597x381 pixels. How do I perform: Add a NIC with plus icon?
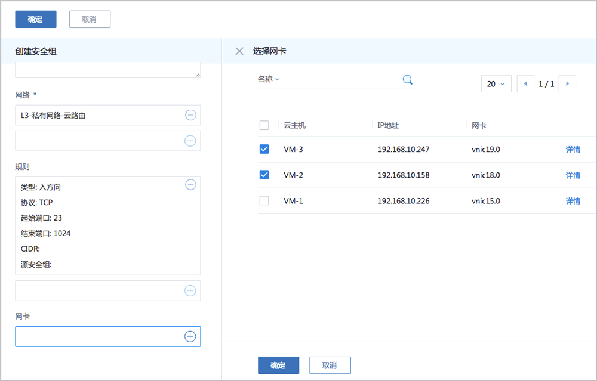click(190, 336)
